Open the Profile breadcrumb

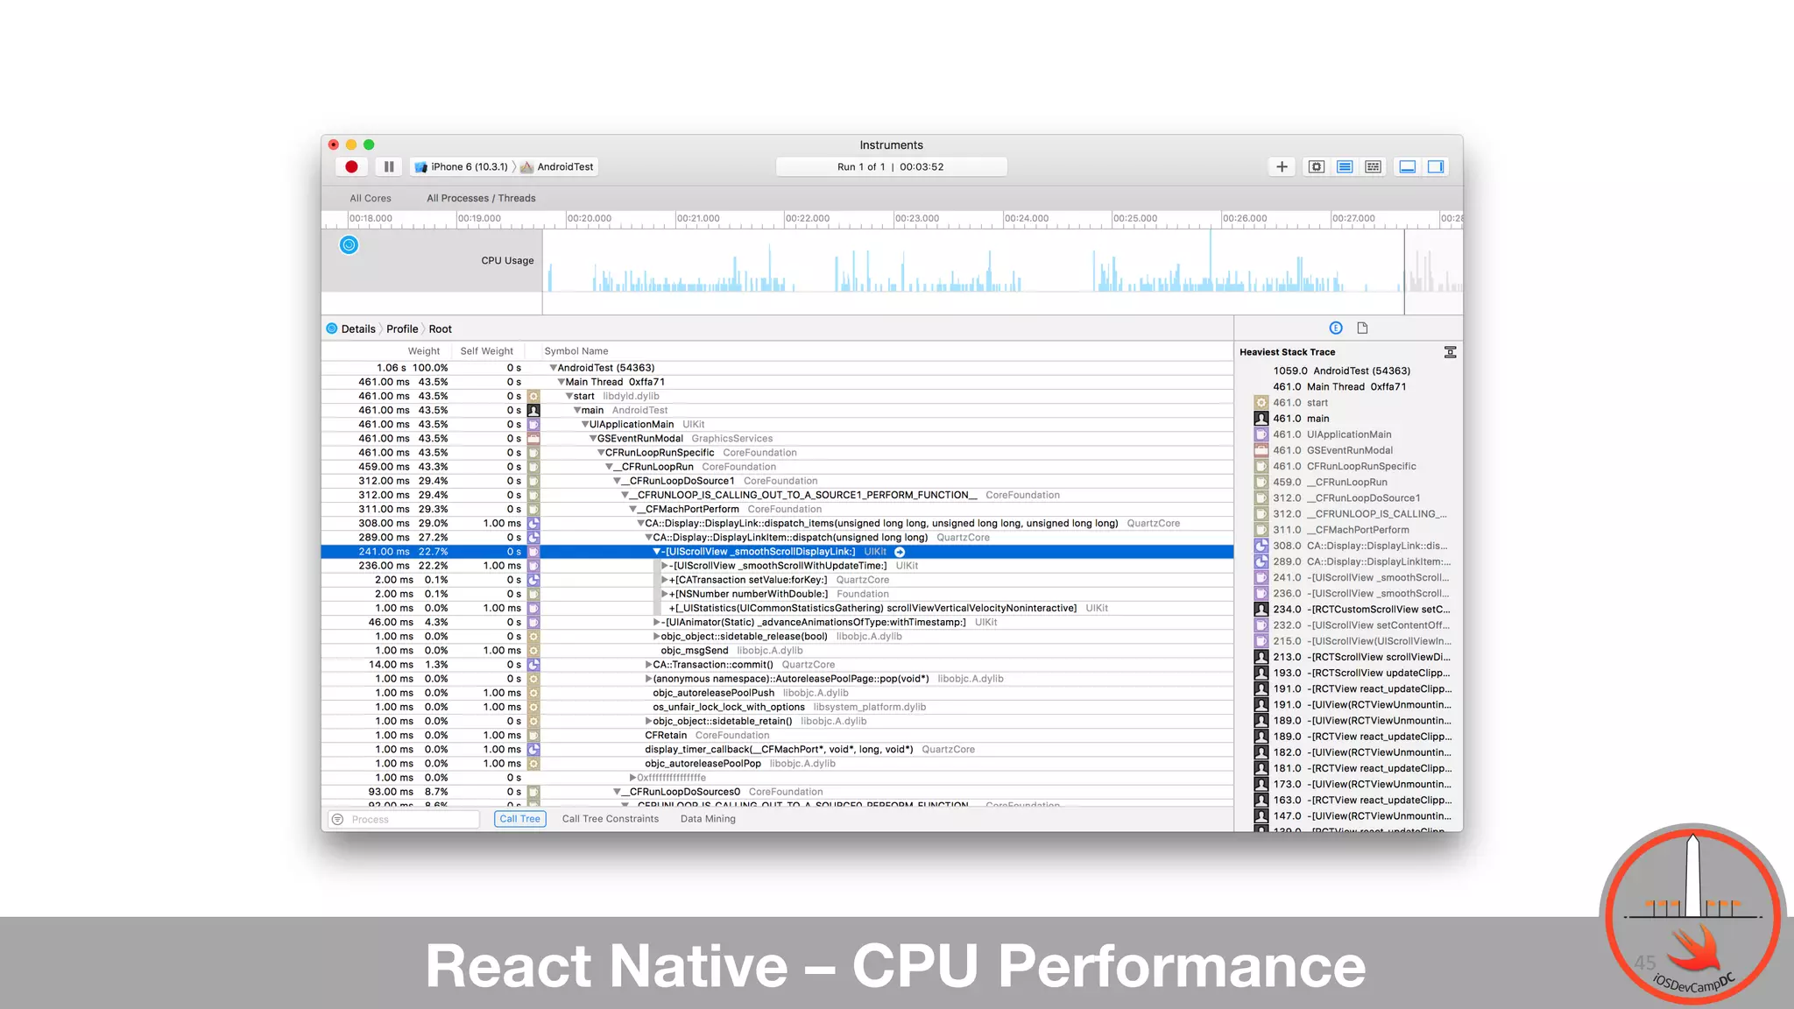402,329
